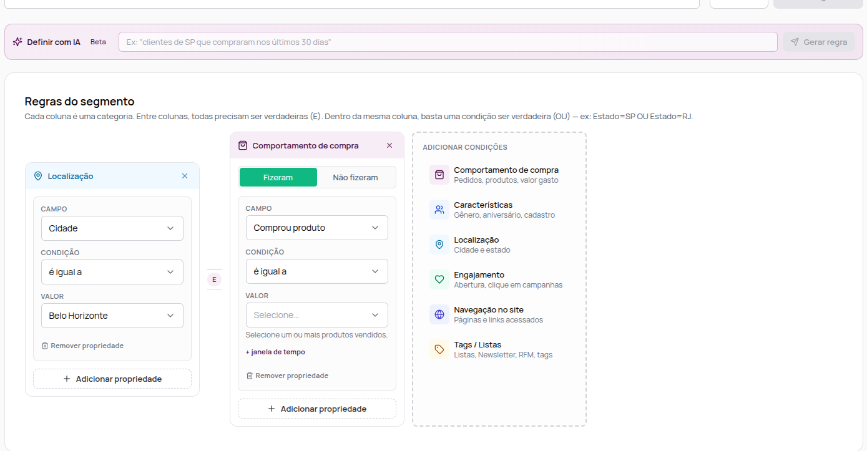
Task: Open the Selecione... product value dropdown
Action: pos(317,315)
